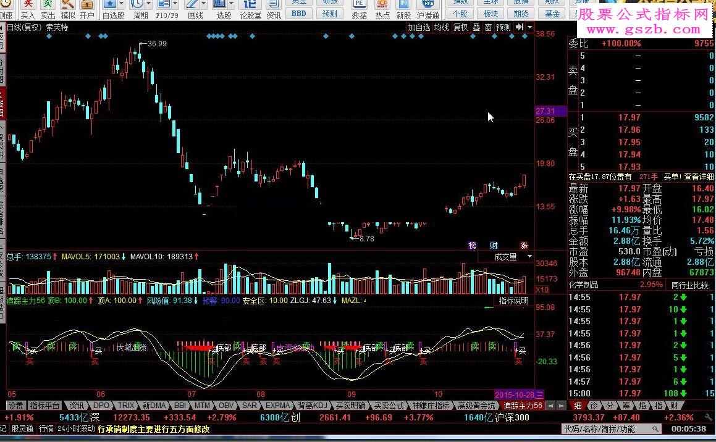Open the 选股 stock screener icon

tap(220, 4)
